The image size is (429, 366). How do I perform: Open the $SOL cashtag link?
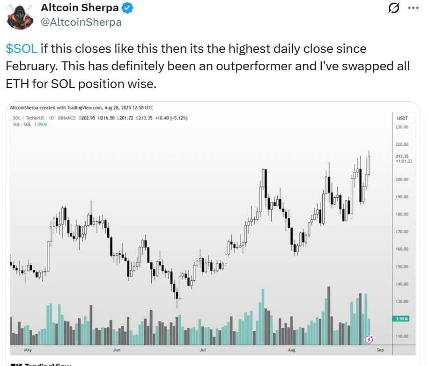coord(22,49)
